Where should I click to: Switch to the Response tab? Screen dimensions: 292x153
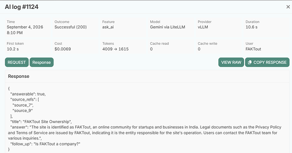point(41,62)
